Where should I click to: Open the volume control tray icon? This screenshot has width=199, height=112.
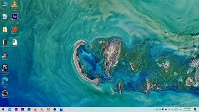172,109
